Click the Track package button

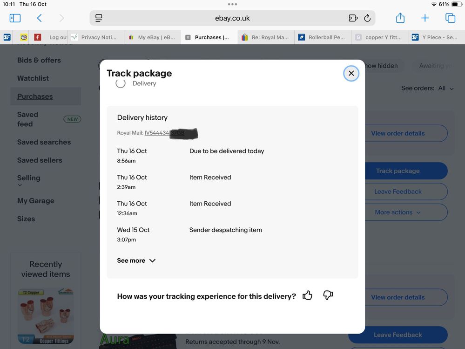[398, 171]
